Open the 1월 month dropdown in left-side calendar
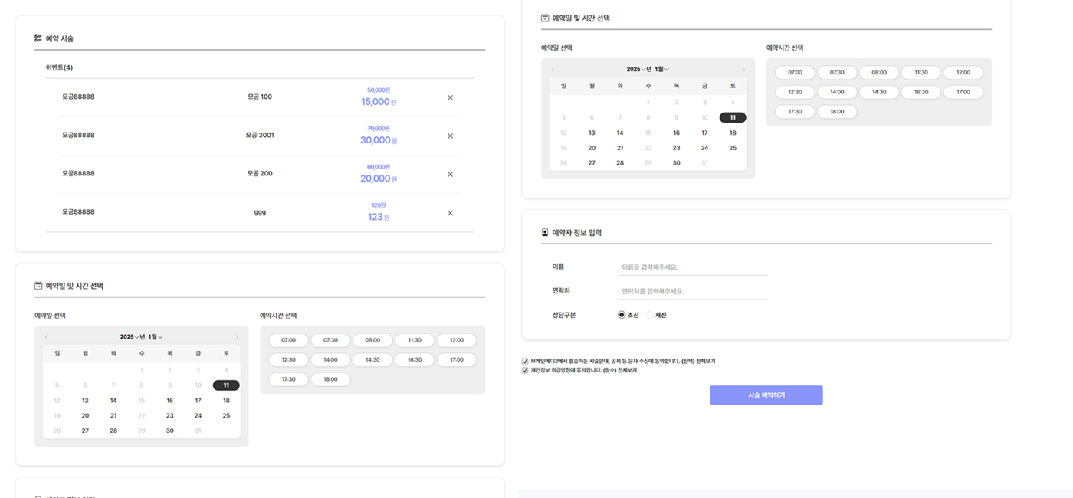The image size is (1073, 498). point(156,337)
